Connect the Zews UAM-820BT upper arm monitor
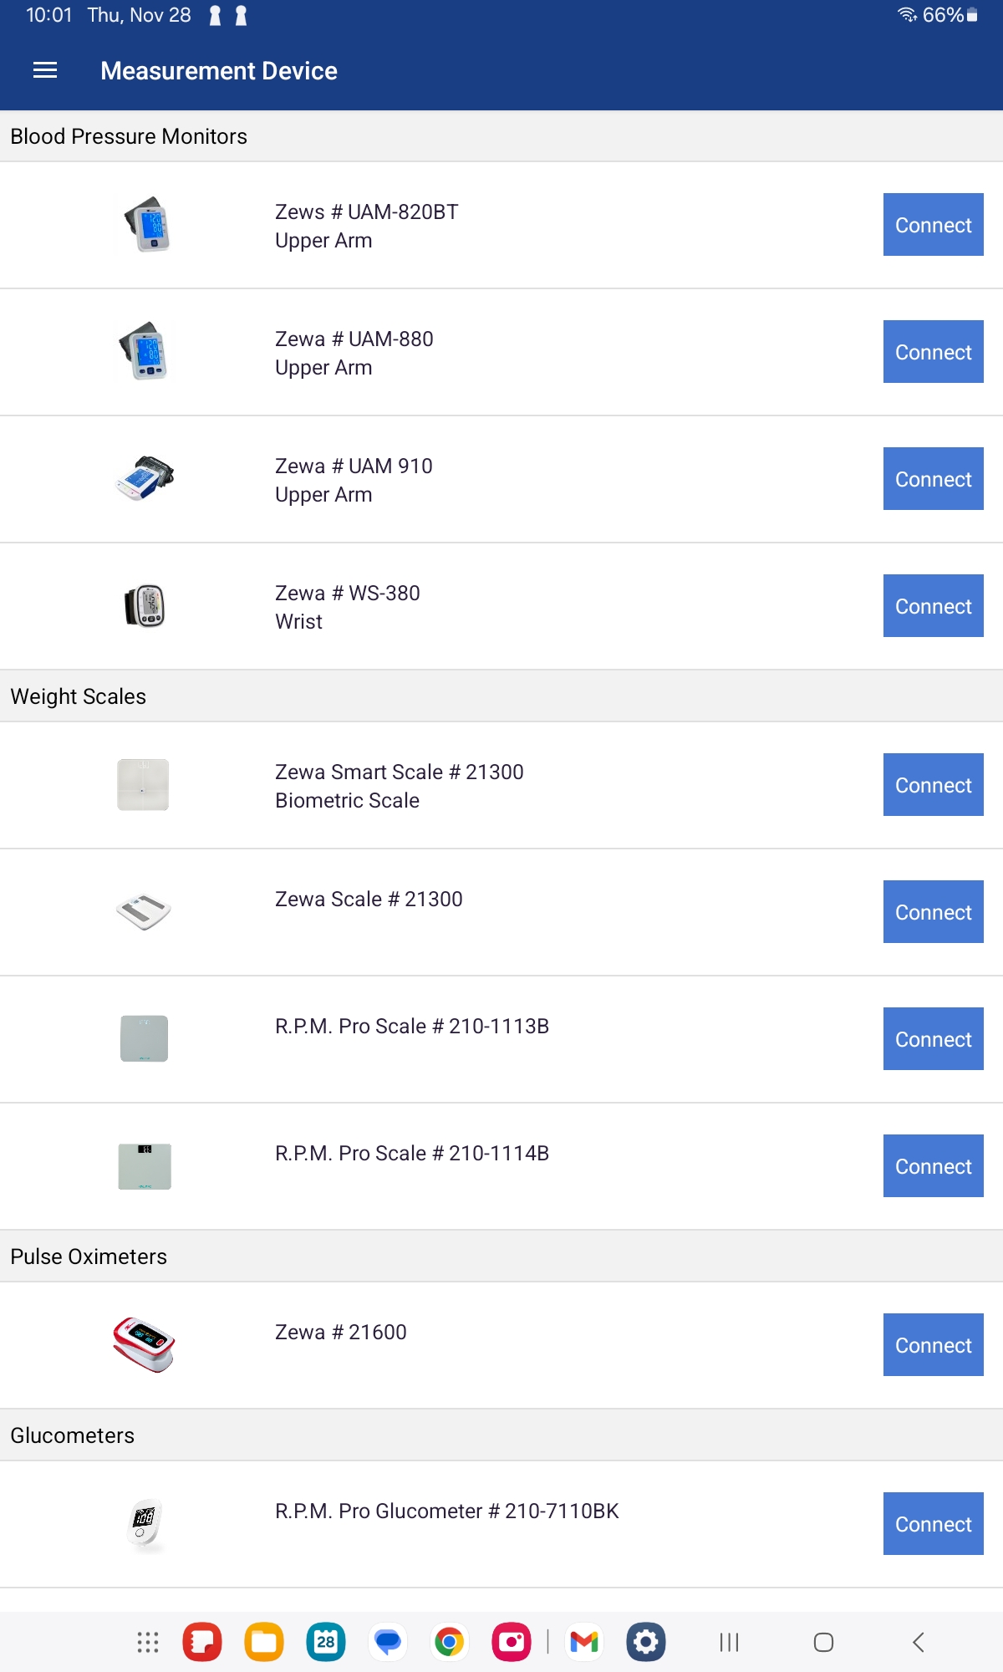 933,225
